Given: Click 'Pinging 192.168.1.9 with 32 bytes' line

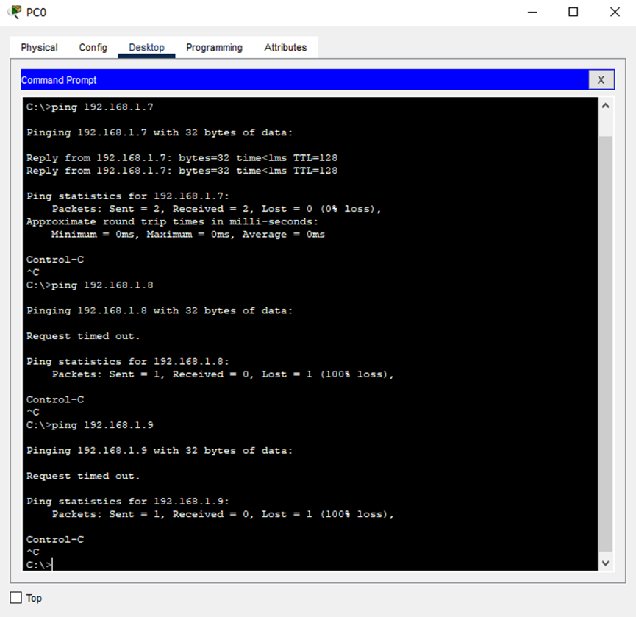Looking at the screenshot, I should pyautogui.click(x=160, y=451).
